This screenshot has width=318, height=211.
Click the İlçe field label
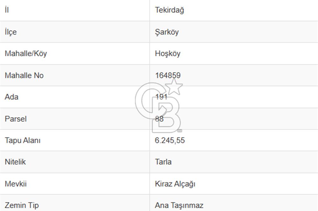11,32
